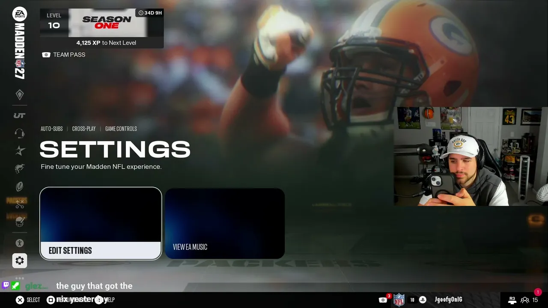
Task: Click the Level 10 indicator
Action: (54, 21)
